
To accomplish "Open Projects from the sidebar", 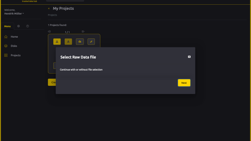I will coord(16,55).
